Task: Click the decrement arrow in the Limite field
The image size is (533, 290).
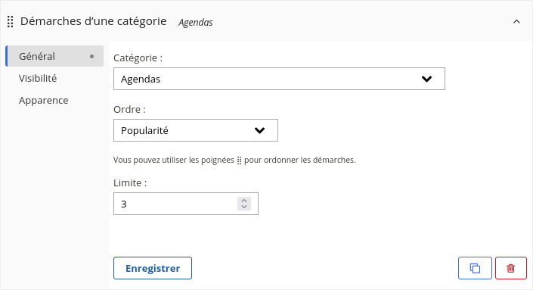Action: pyautogui.click(x=244, y=207)
